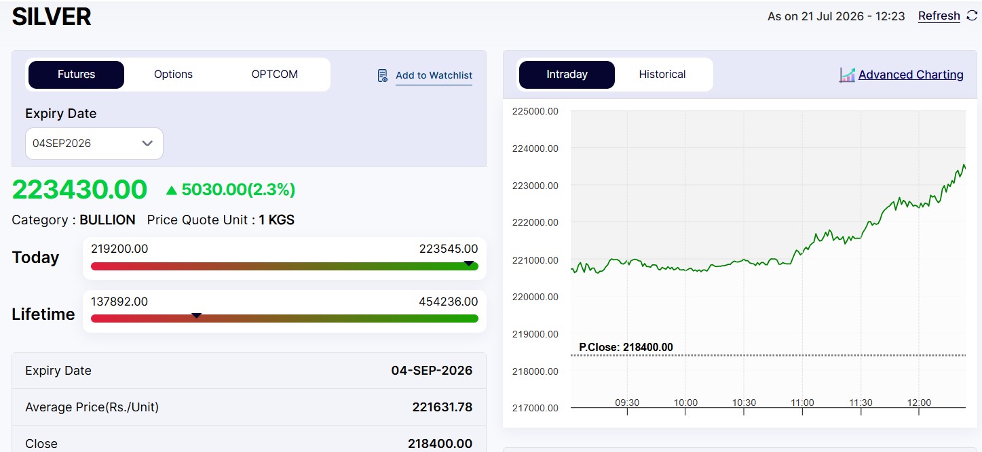Viewport: 982px width, 452px height.
Task: Click the P.Close: 218400.00 chart label
Action: pos(626,348)
